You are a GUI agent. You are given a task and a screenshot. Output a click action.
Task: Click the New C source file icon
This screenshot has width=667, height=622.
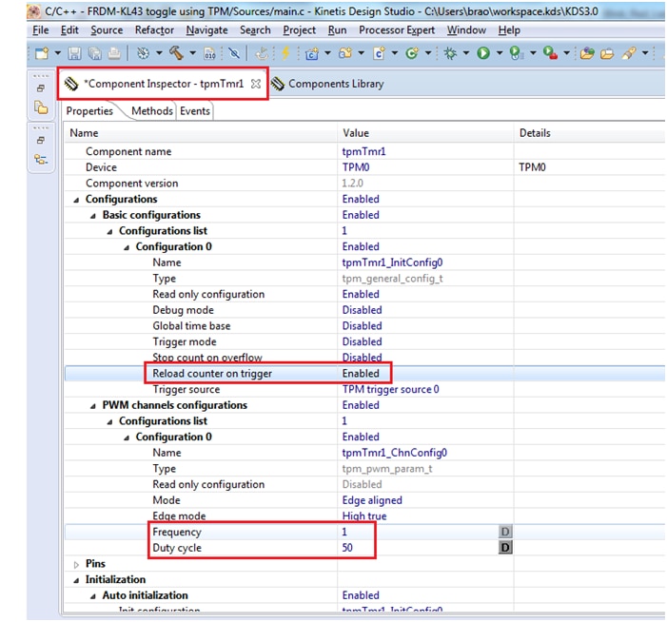coord(379,53)
